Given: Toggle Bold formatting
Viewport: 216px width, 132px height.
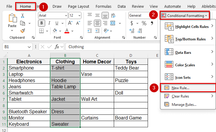Looking at the screenshot, I should point(42,23).
